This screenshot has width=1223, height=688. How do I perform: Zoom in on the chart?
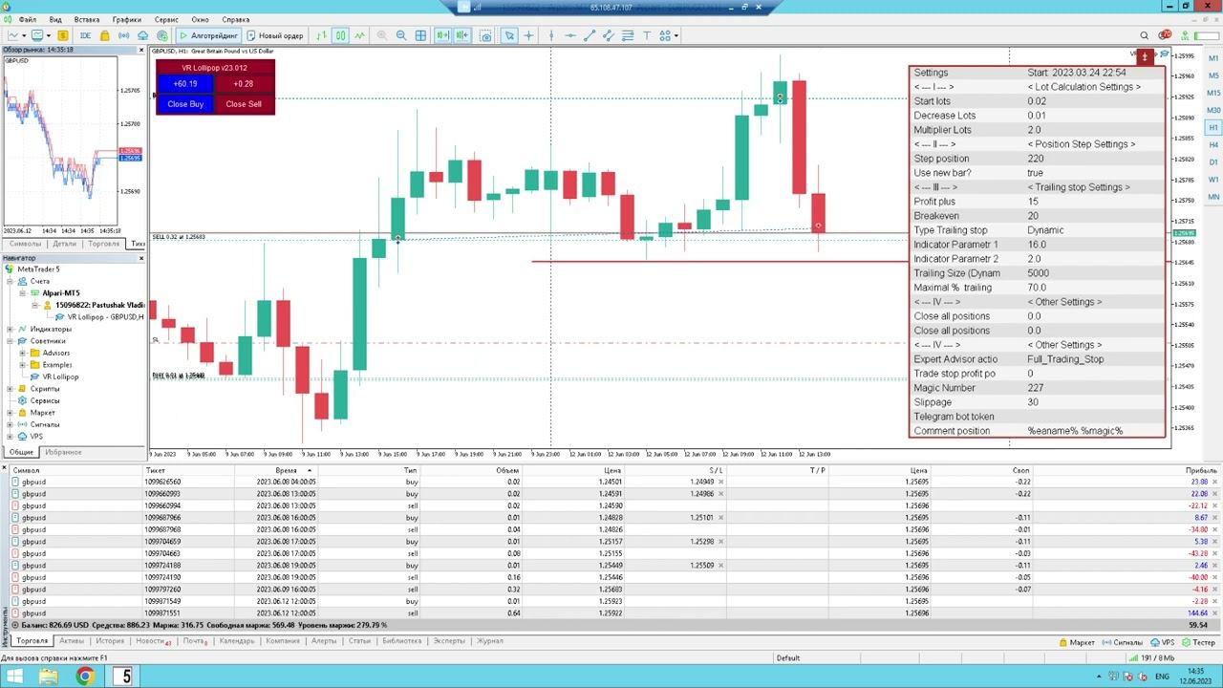pos(382,35)
